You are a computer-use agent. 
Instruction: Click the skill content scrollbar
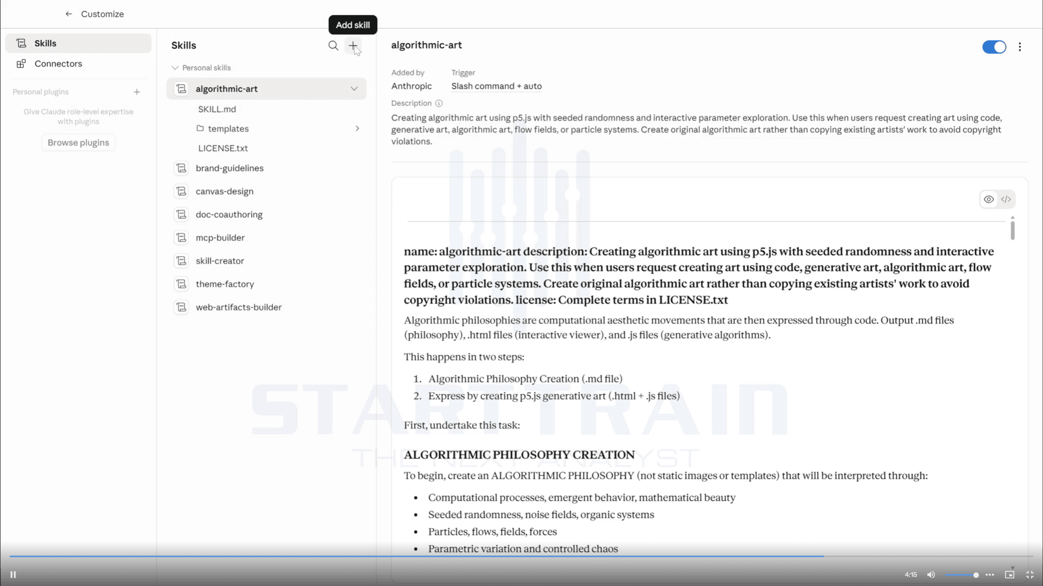click(x=1012, y=230)
